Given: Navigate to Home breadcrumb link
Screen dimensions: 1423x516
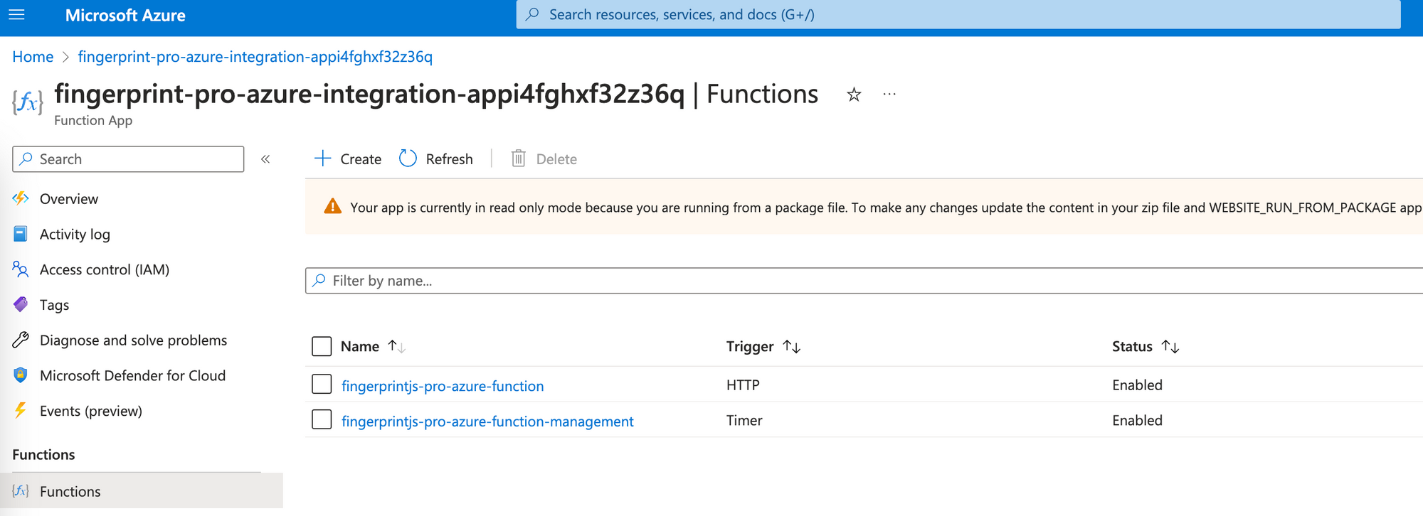Looking at the screenshot, I should click(x=33, y=57).
